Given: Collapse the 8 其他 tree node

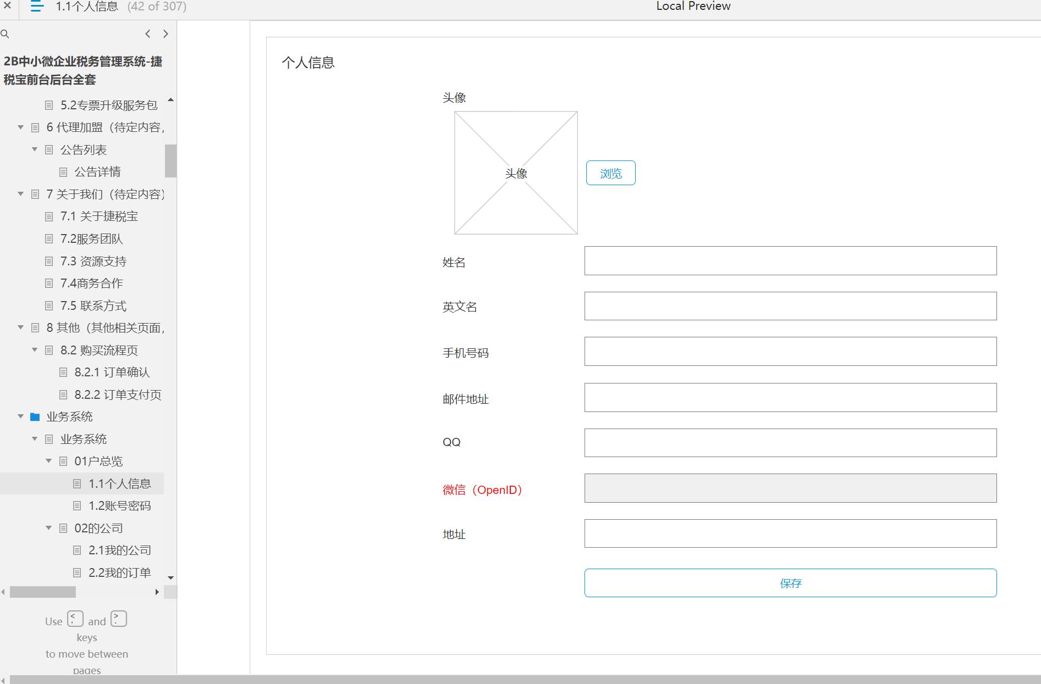Looking at the screenshot, I should pos(21,327).
